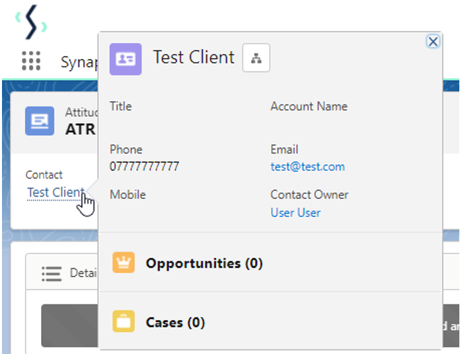Open the App Launcher dots grid

31,61
